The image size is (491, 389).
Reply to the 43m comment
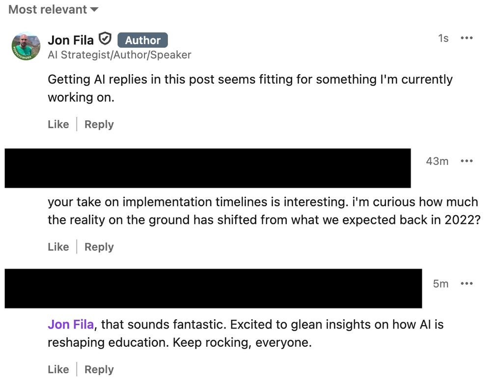click(99, 247)
